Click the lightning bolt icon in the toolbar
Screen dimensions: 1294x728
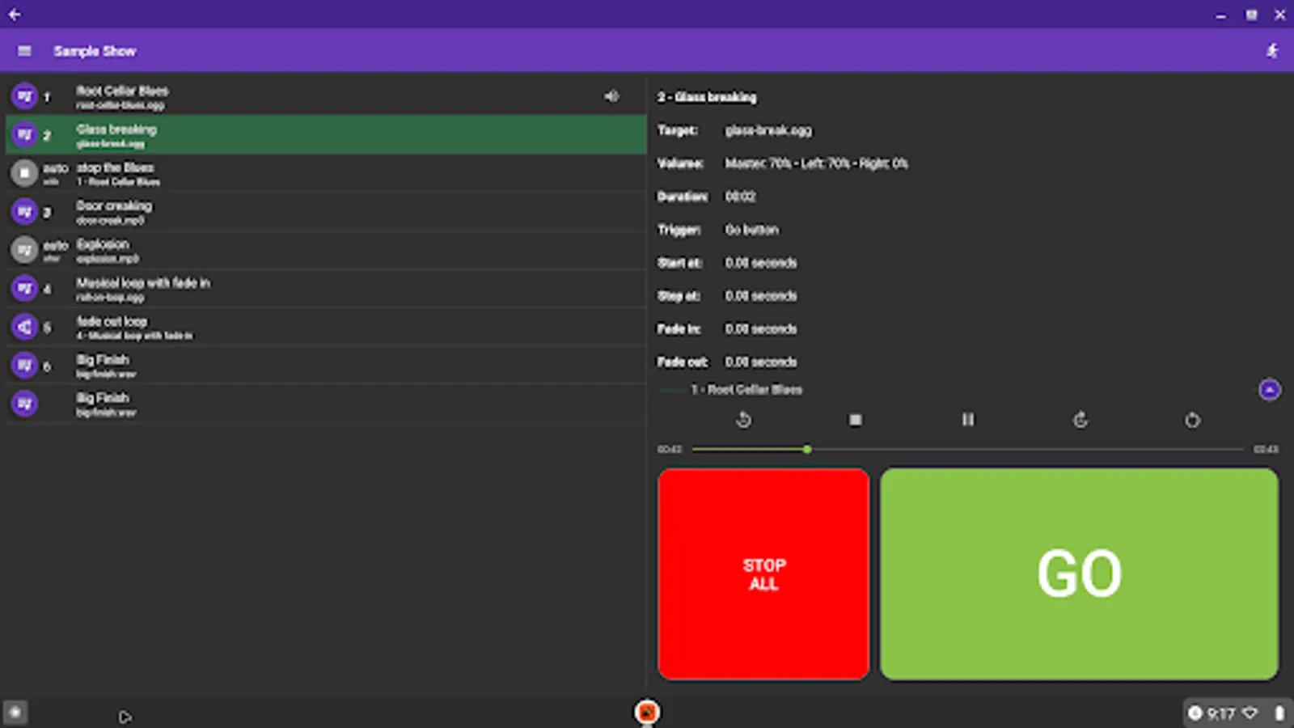pyautogui.click(x=1272, y=50)
